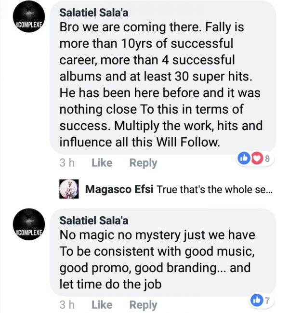
Task: Click the '3 h' timestamp under the Fally comment
Action: pos(66,163)
